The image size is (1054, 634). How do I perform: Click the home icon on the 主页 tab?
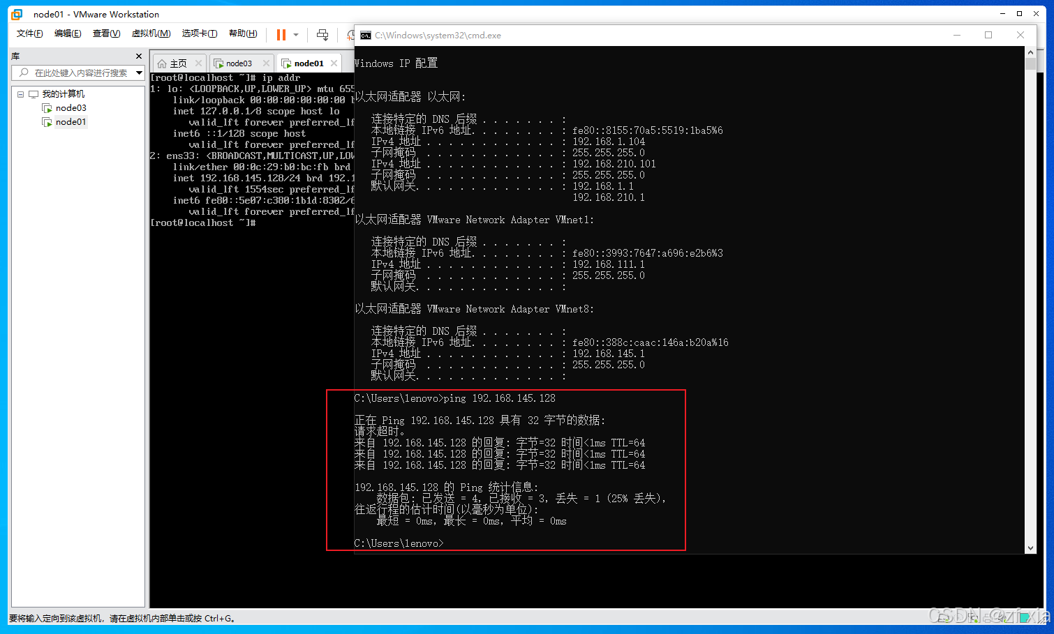pos(162,63)
